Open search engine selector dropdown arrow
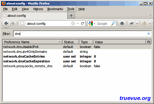154x104 pixels. (95, 23)
